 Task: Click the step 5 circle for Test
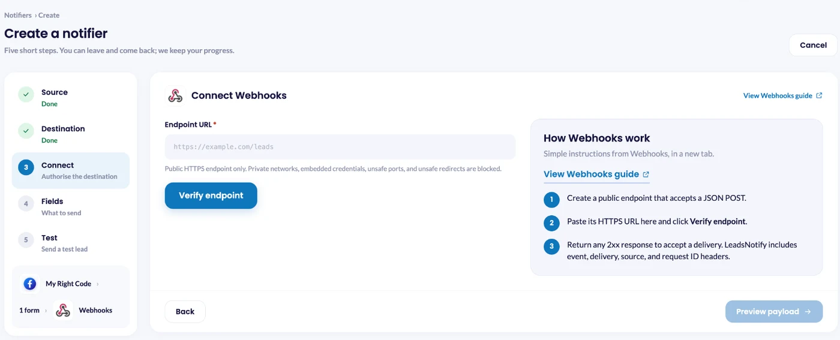click(26, 240)
